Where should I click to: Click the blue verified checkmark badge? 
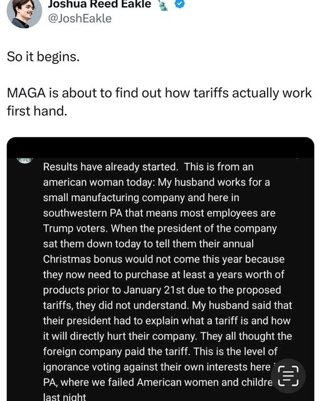pyautogui.click(x=179, y=4)
